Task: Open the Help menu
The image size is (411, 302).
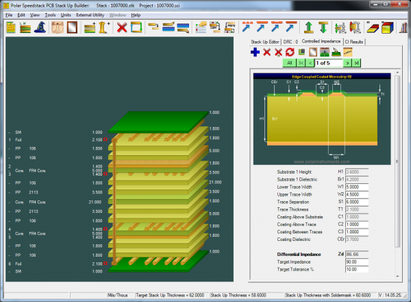Action: [x=136, y=15]
